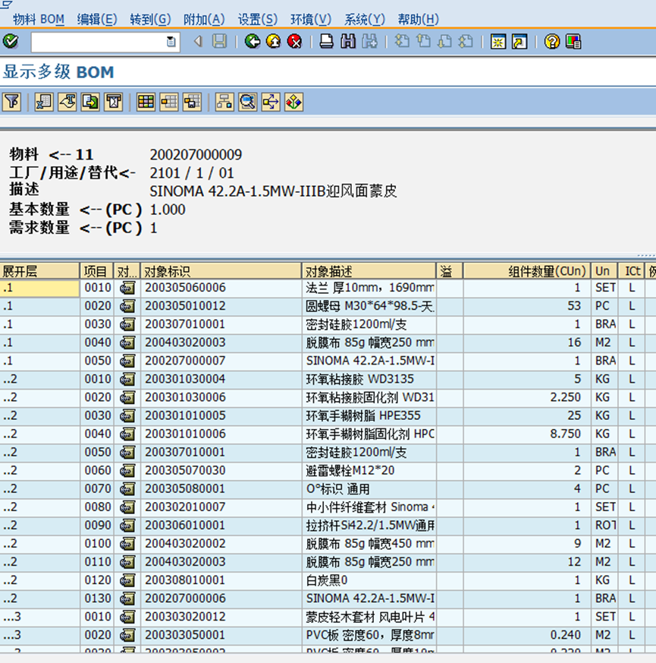Open the 帮助(H) menu
Screen dimensions: 656x663
point(419,20)
